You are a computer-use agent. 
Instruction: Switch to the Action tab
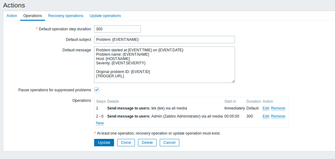coord(12,16)
